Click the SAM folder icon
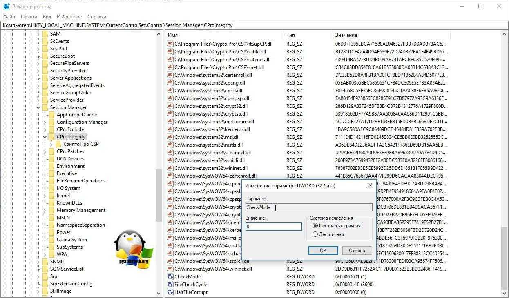The height and width of the screenshot is (298, 509). [45, 34]
